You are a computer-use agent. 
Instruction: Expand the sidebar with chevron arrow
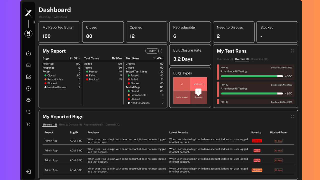pyautogui.click(x=34, y=22)
